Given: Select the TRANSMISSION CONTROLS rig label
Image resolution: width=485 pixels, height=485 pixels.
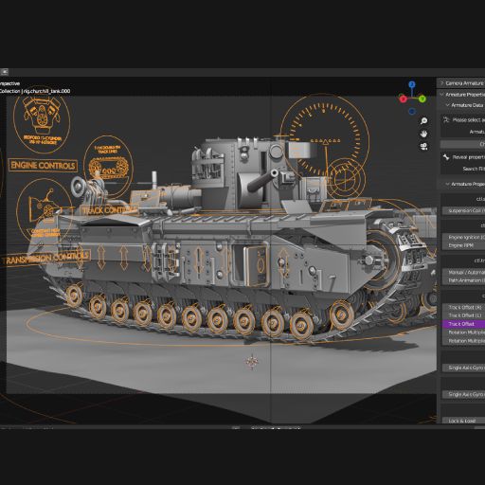Looking at the screenshot, I should tap(45, 259).
